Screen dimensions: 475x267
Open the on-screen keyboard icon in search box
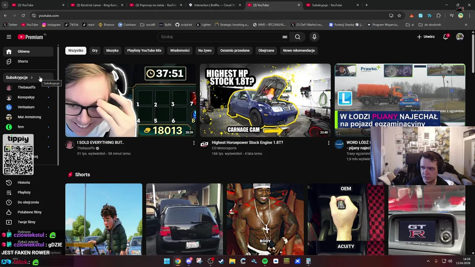(285, 37)
